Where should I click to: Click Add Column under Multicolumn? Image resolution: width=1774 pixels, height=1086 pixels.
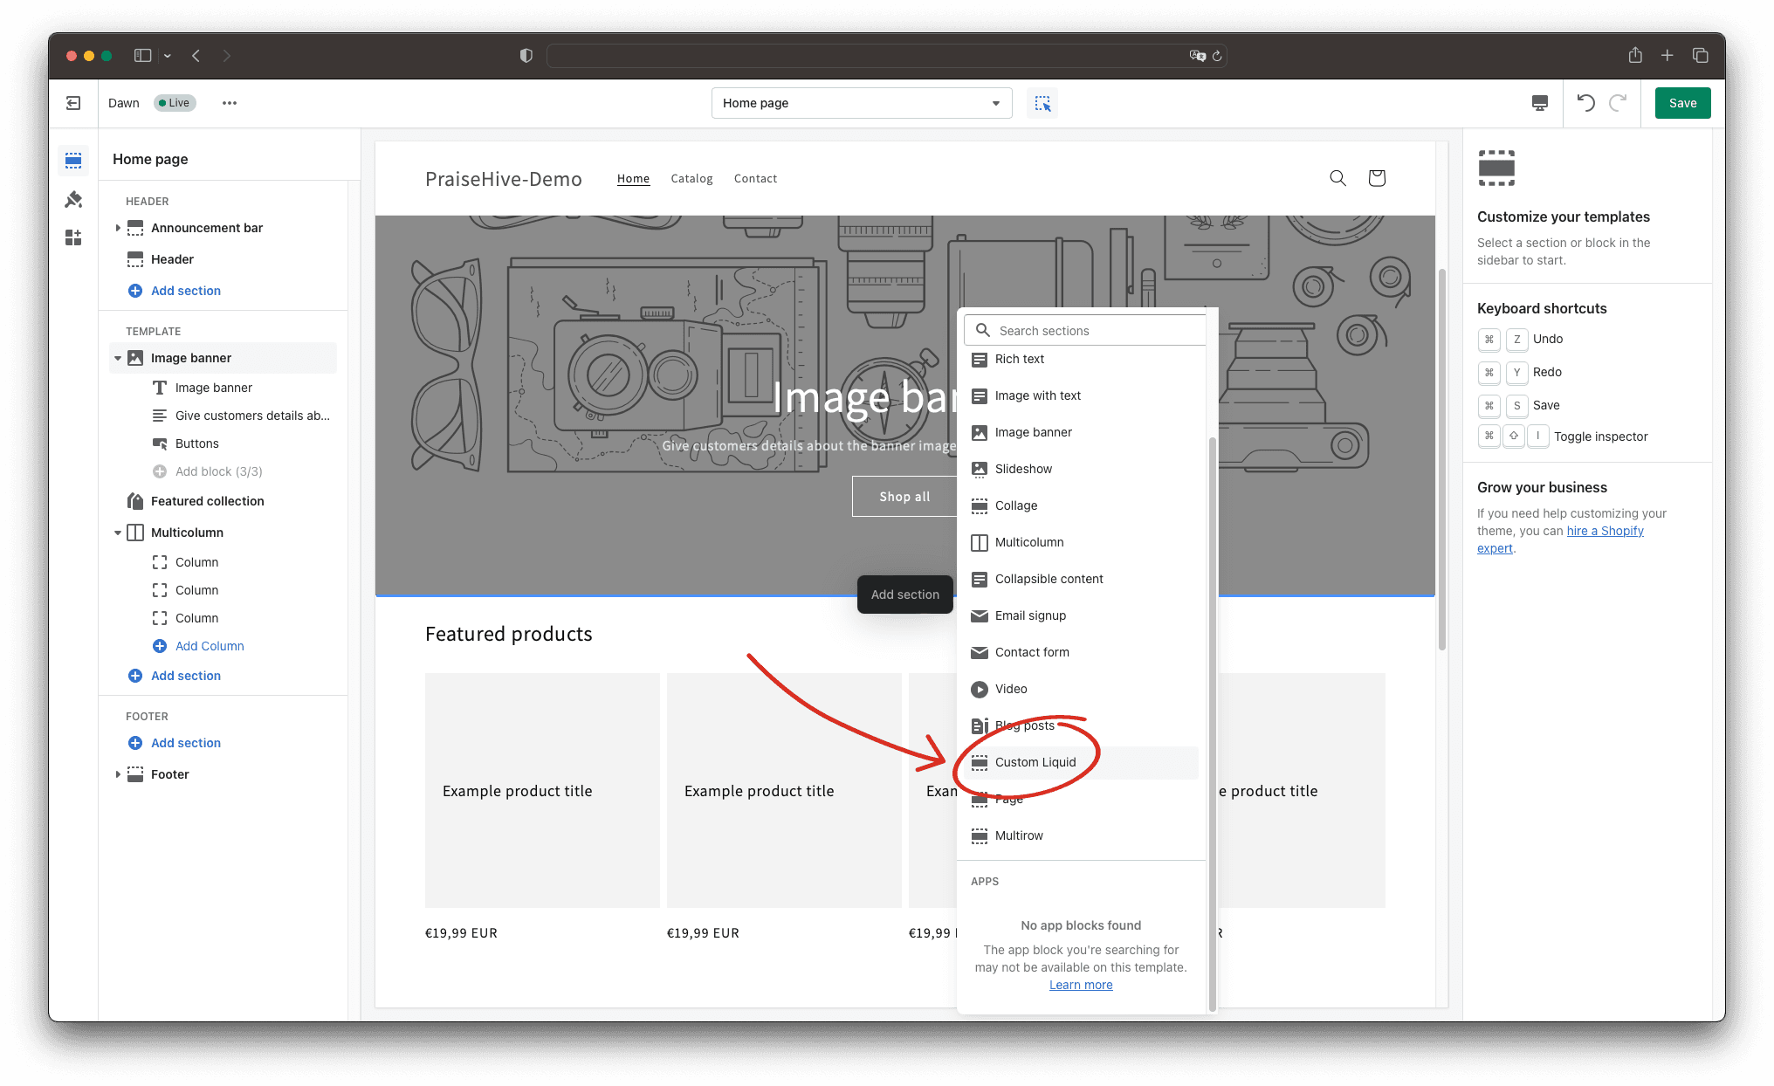pos(210,646)
